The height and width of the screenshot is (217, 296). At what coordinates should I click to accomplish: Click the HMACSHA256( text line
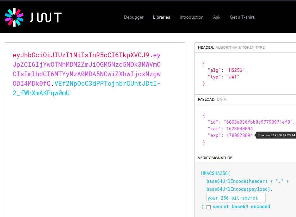pos(216,173)
